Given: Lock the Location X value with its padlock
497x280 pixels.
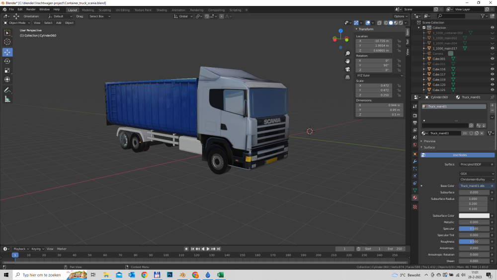Looking at the screenshot, I should click(x=399, y=41).
